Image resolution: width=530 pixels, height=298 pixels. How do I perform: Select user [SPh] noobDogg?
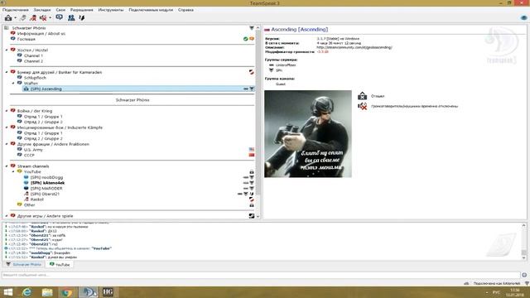pyautogui.click(x=46, y=177)
